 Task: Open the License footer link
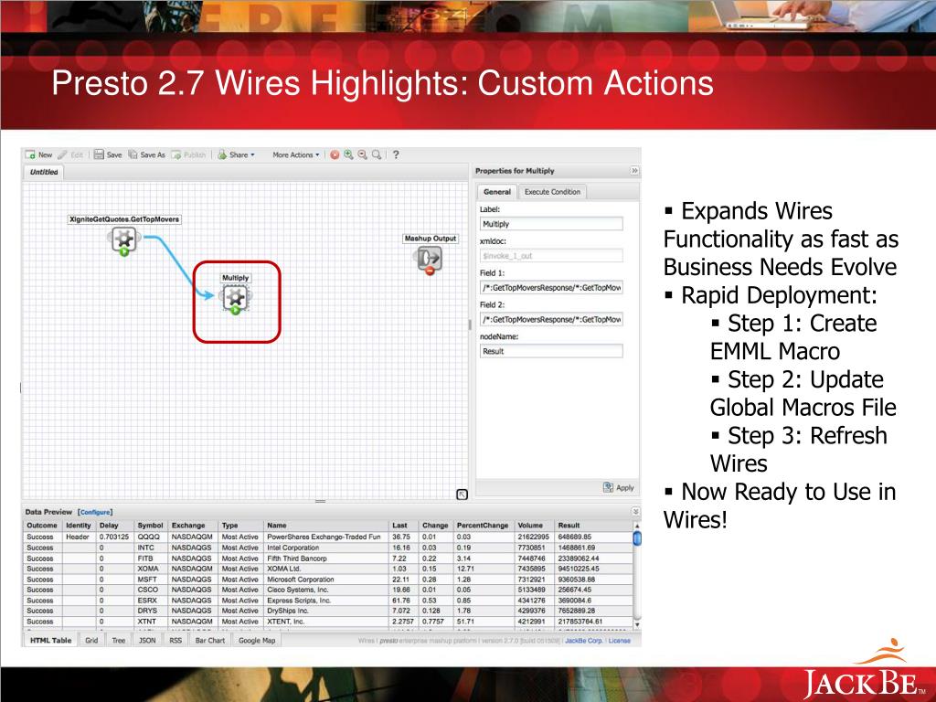click(619, 641)
